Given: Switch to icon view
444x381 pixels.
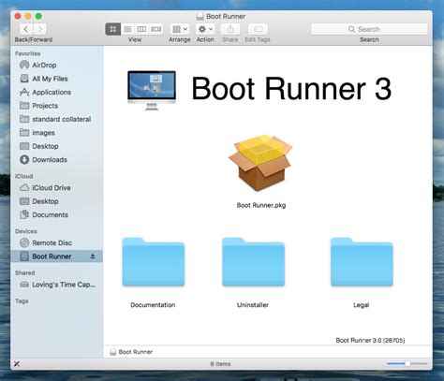Looking at the screenshot, I should pos(113,29).
